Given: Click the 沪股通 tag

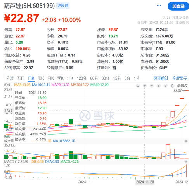Looking at the screenshot, I should (x=63, y=6).
